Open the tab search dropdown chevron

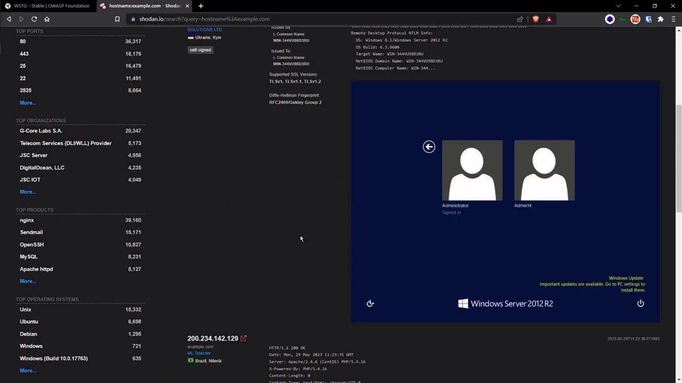click(x=618, y=6)
